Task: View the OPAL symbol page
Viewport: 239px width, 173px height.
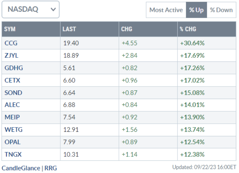Action: tap(13, 142)
